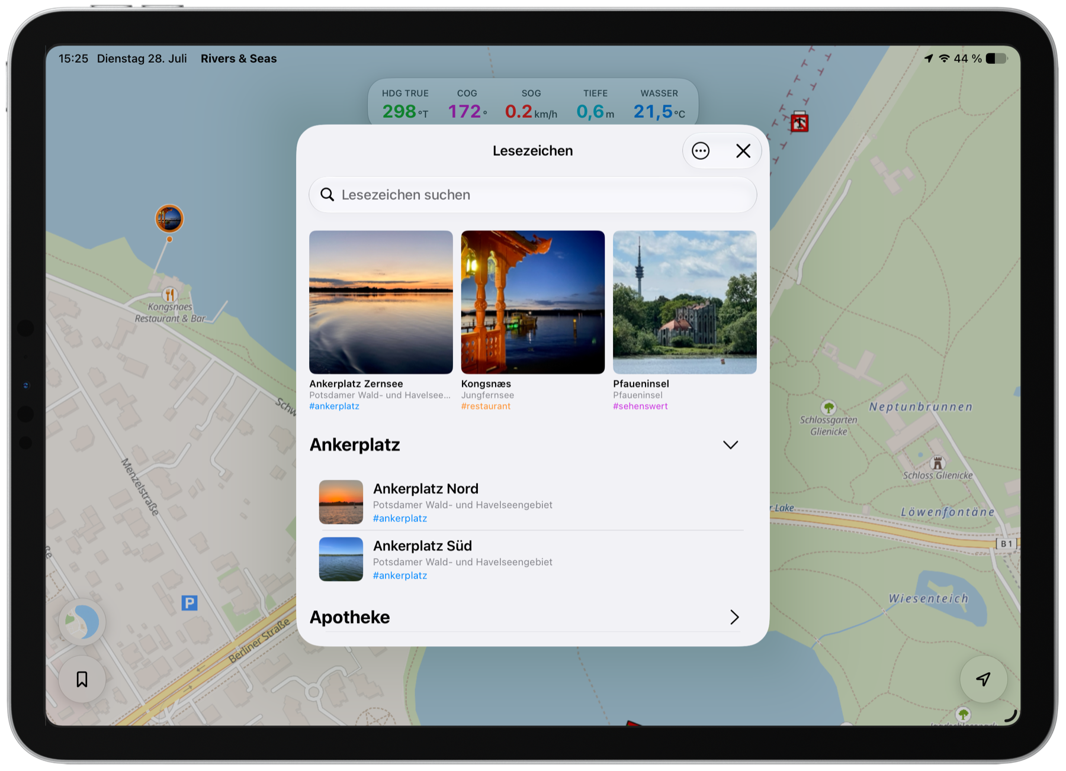Viewport: 1066px width, 771px height.
Task: Tap the red marker icon on the water
Action: pyautogui.click(x=799, y=122)
